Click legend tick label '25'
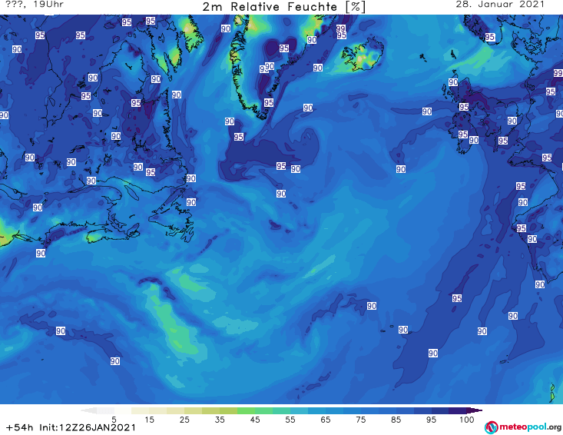The image size is (563, 435). pyautogui.click(x=184, y=420)
